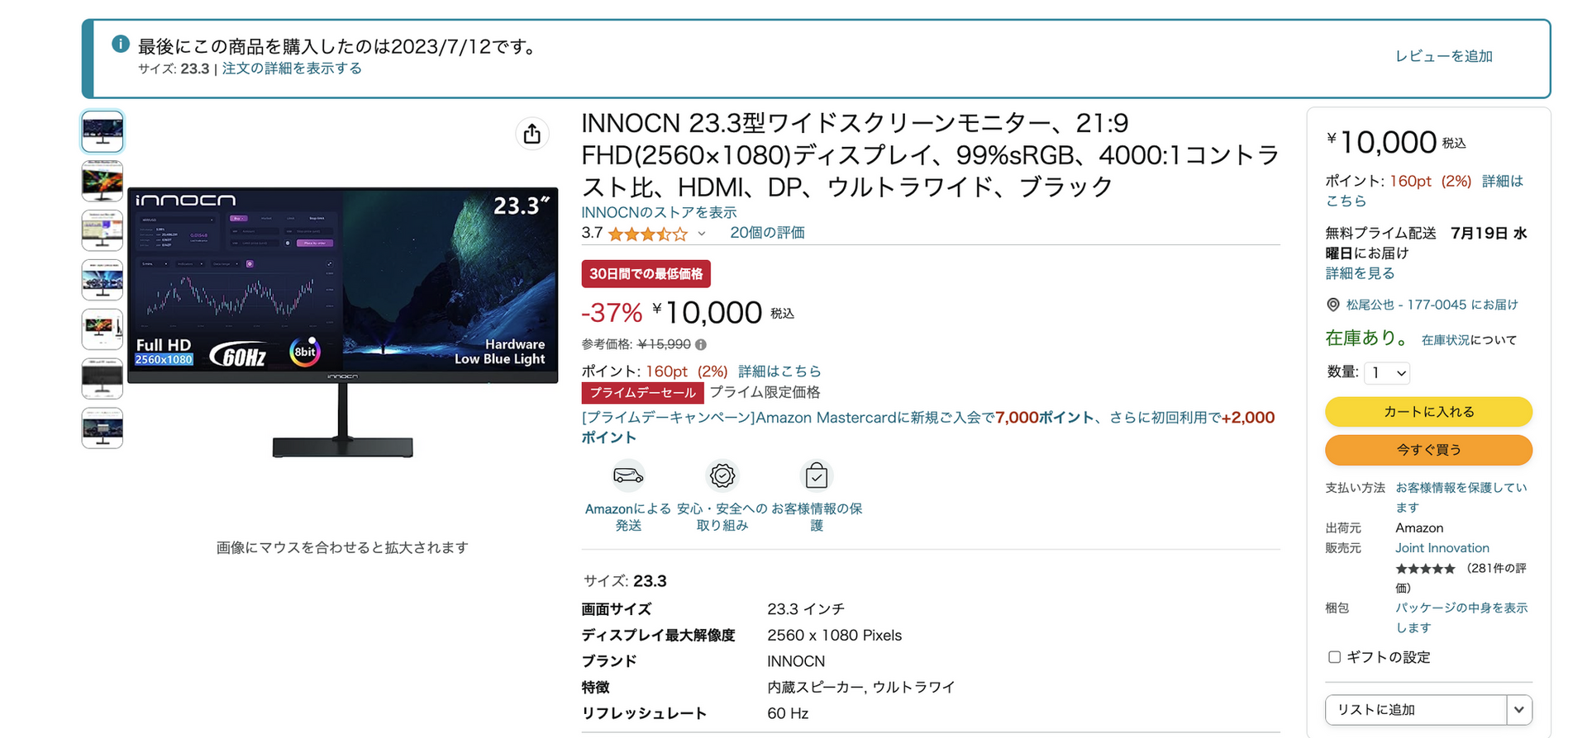The width and height of the screenshot is (1587, 738).
Task: Open the 20個の評価 ratings link
Action: click(x=767, y=233)
